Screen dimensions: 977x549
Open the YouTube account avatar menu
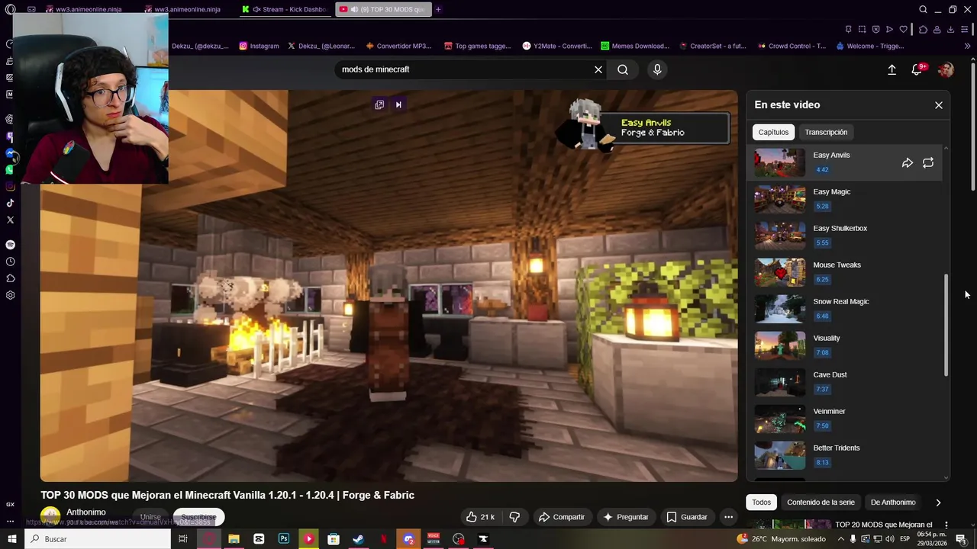(946, 69)
